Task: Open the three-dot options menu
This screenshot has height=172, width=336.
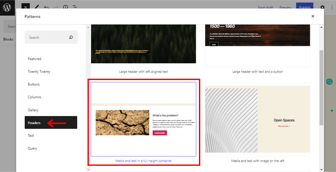Action: [x=332, y=7]
